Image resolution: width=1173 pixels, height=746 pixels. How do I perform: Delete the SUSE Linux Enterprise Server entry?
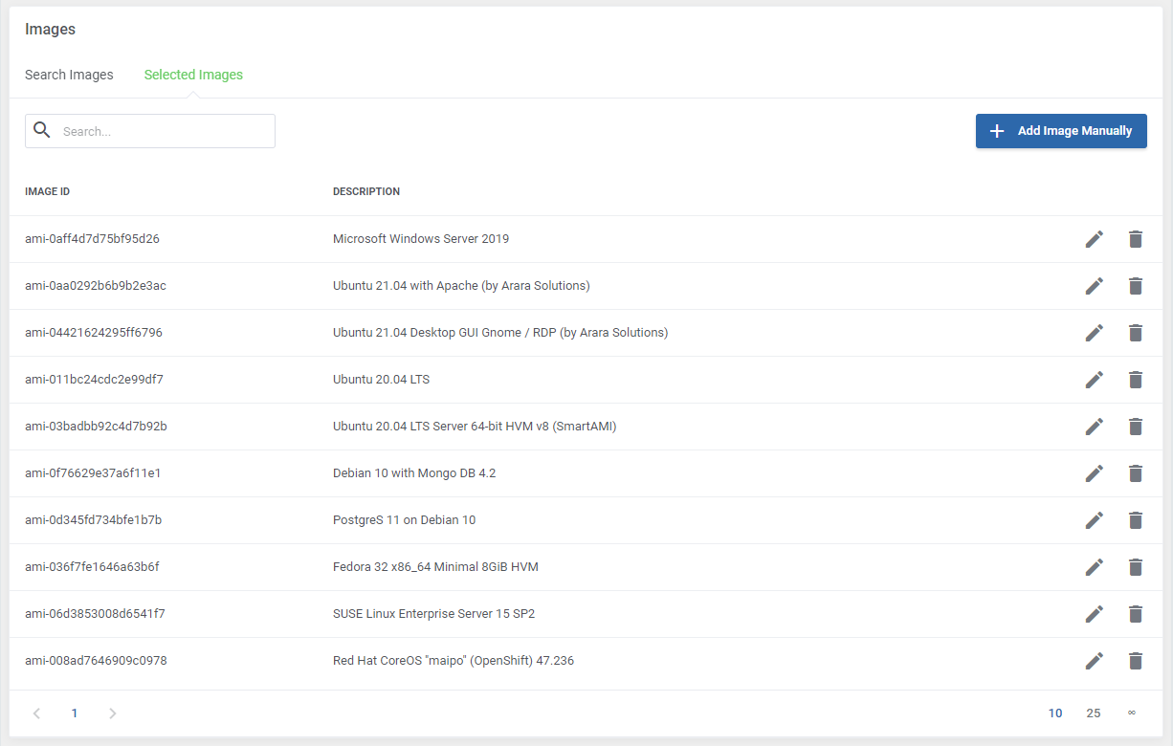point(1136,613)
